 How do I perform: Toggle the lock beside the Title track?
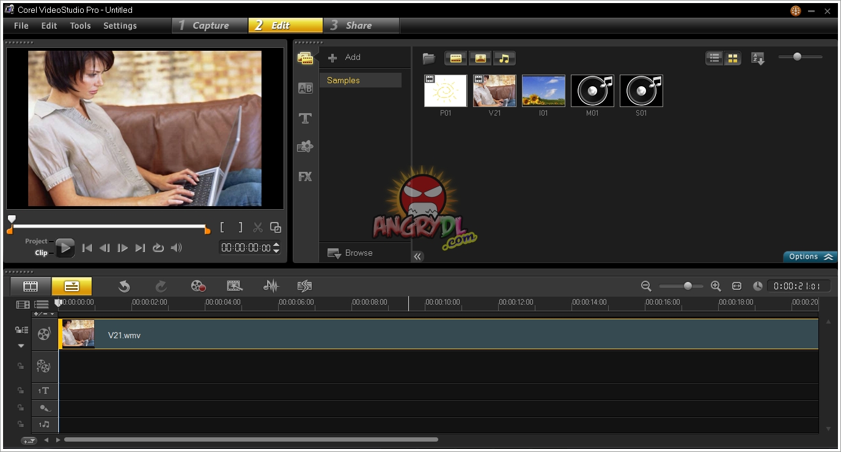21,391
